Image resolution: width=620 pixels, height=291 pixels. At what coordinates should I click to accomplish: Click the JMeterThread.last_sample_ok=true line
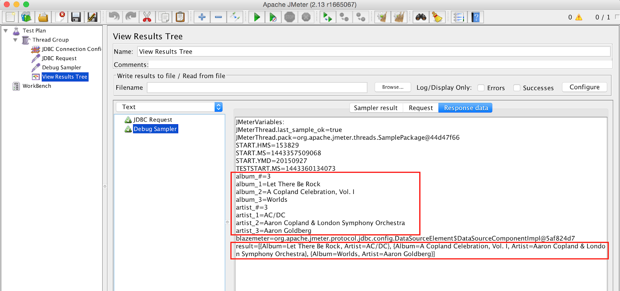289,130
